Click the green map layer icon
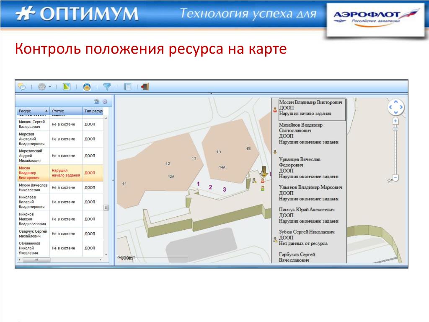429x322 pixels. 66,87
